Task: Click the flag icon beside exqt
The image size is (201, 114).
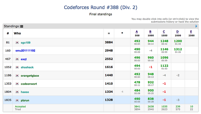Action: (17, 59)
